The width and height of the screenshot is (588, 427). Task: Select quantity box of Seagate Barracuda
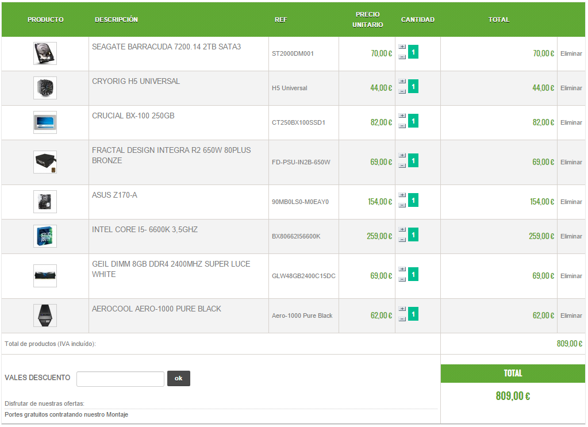coord(413,52)
